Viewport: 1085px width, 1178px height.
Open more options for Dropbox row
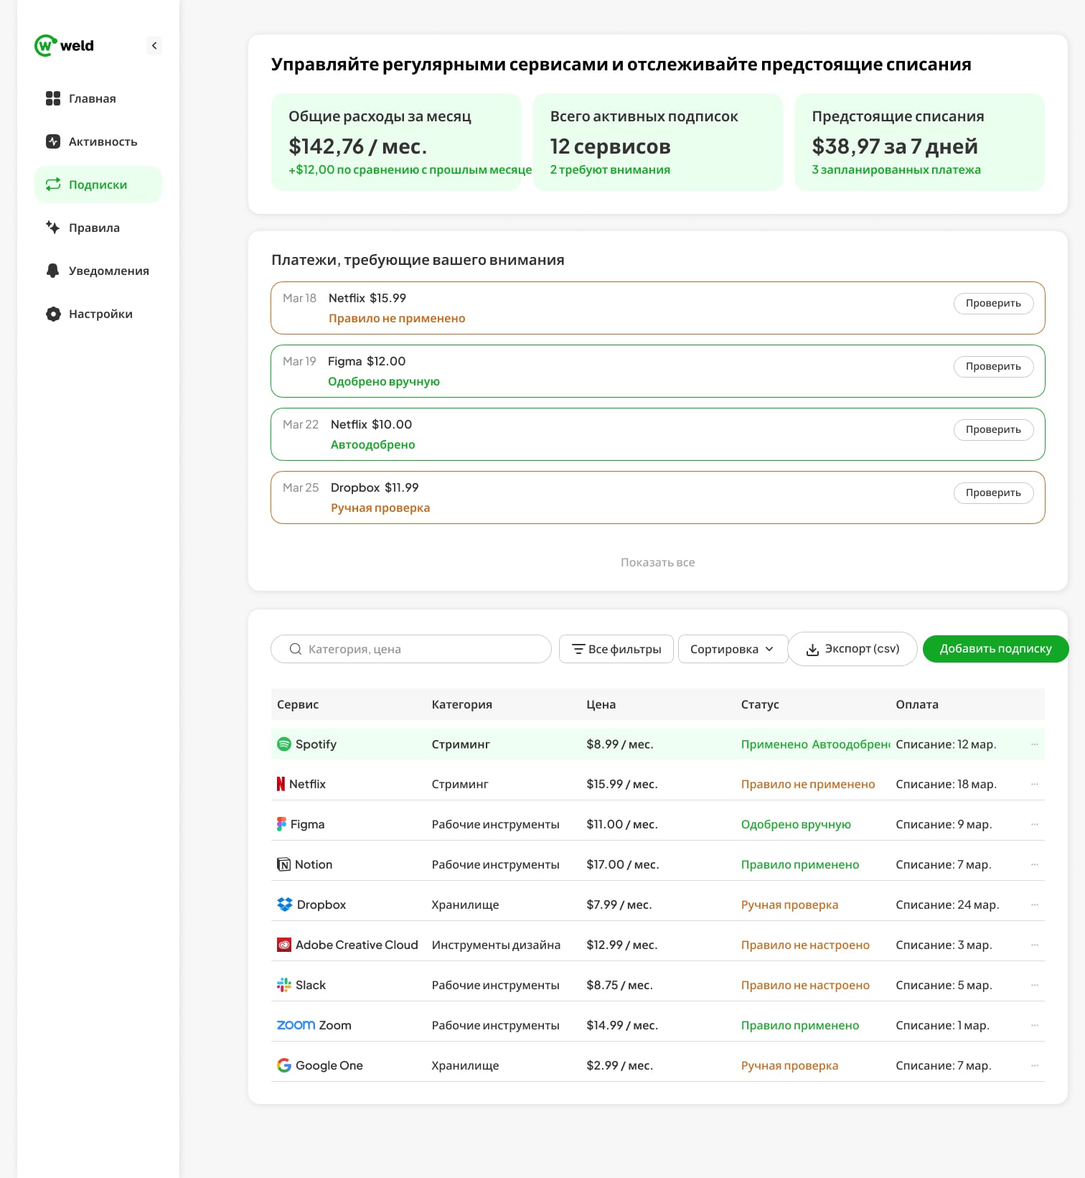point(1034,905)
